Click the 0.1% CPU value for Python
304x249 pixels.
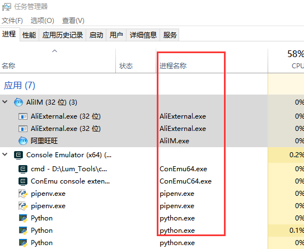pos(296,231)
